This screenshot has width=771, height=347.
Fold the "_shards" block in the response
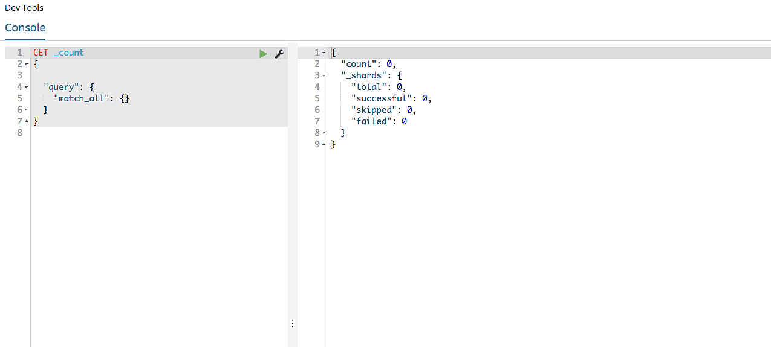pyautogui.click(x=324, y=75)
